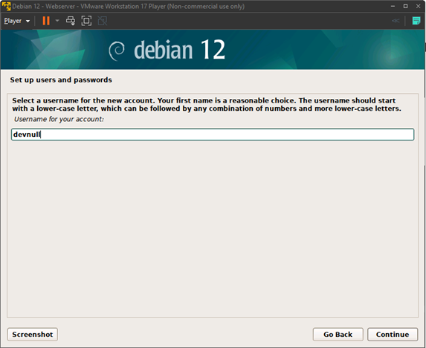Enter full screen mode icon
This screenshot has width=426, height=348.
point(86,21)
